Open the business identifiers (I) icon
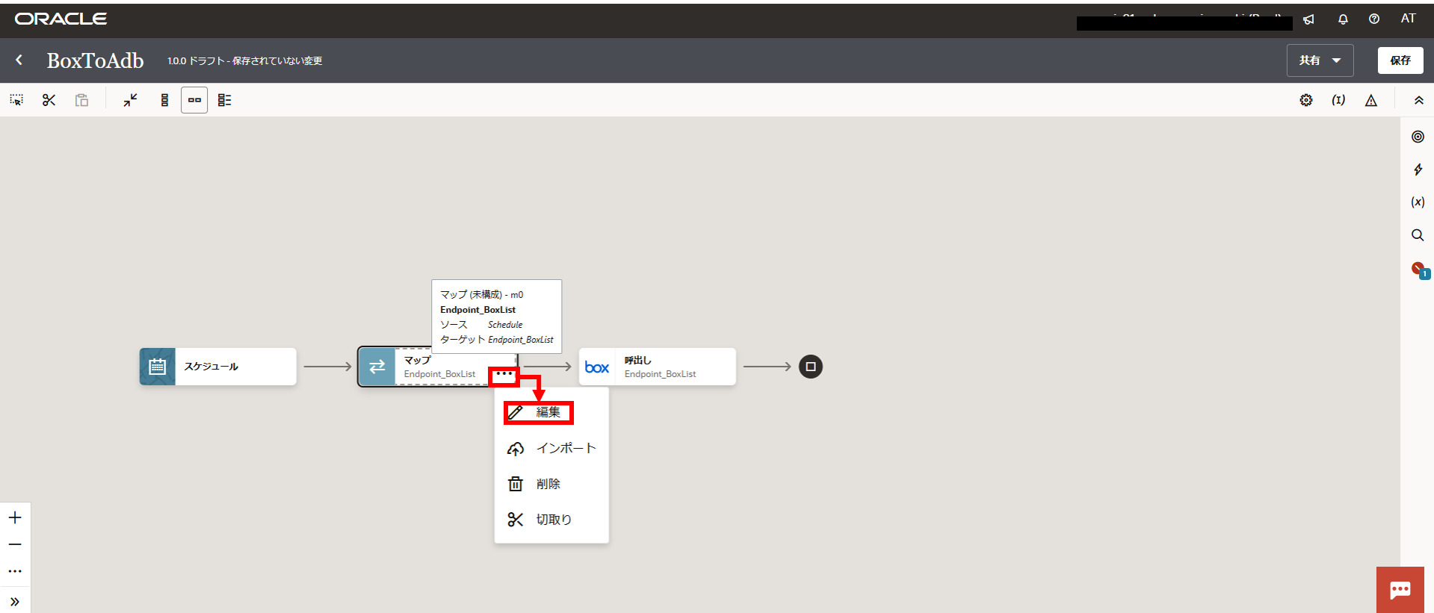This screenshot has width=1434, height=613. click(1338, 100)
